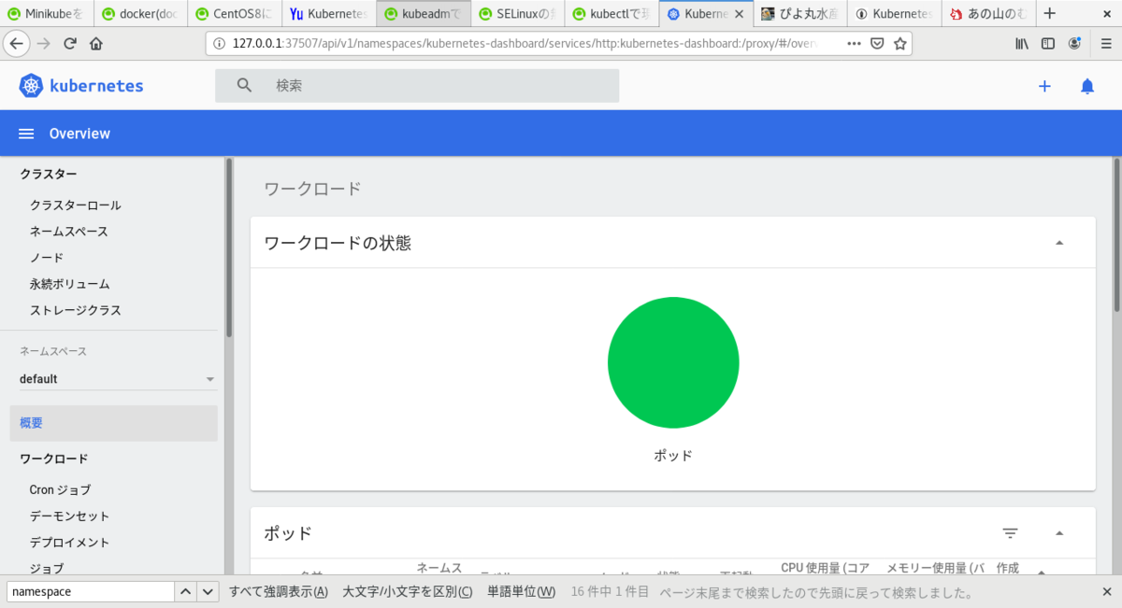Open 永続ボリューム in the sidebar

pyautogui.click(x=69, y=284)
